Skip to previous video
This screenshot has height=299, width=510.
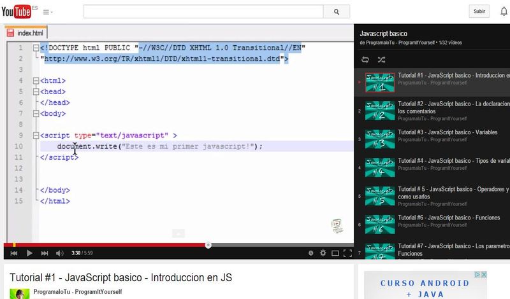[13, 253]
